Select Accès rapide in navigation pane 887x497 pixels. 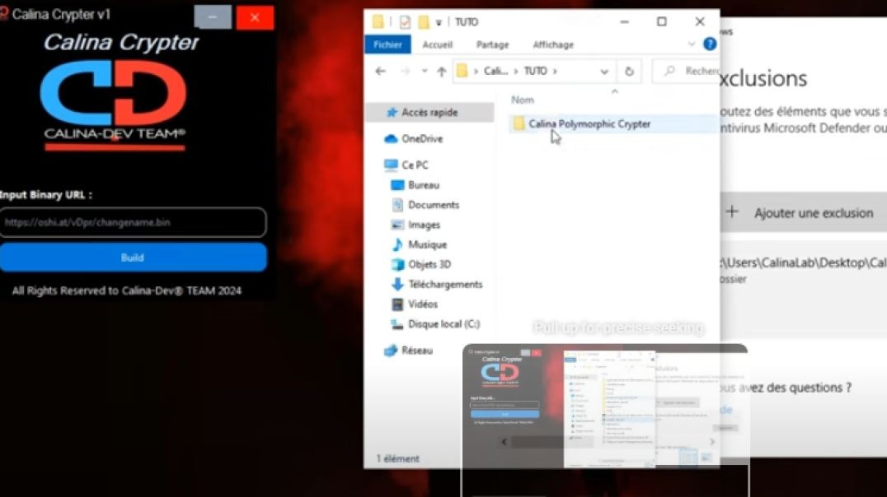pos(429,113)
